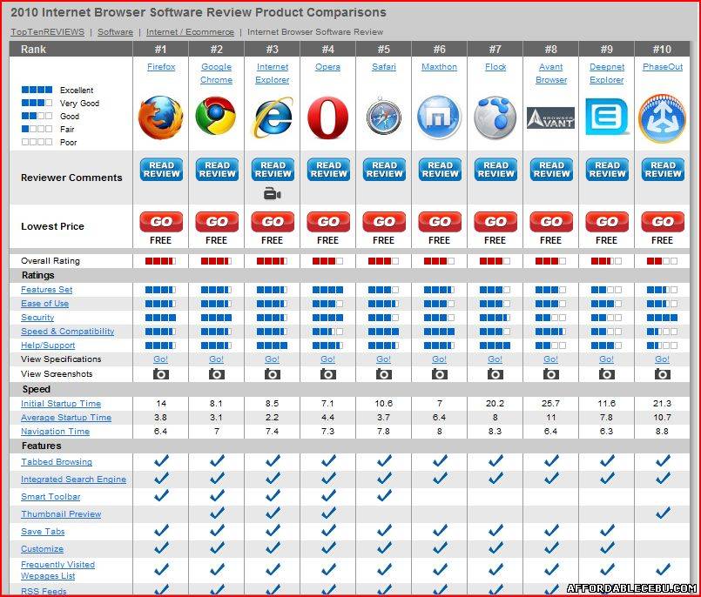This screenshot has width=701, height=597.
Task: Click the Google Chrome logo
Action: (216, 117)
